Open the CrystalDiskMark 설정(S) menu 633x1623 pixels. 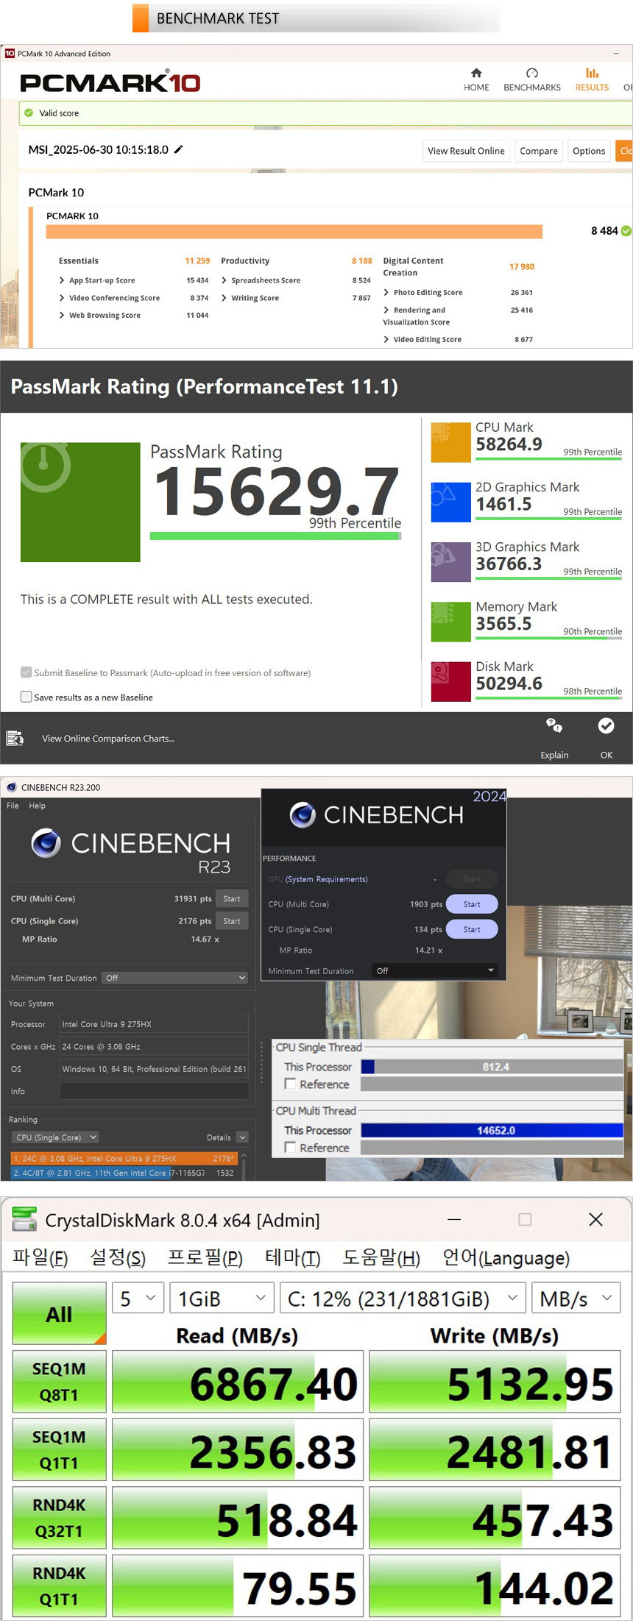coord(118,1257)
